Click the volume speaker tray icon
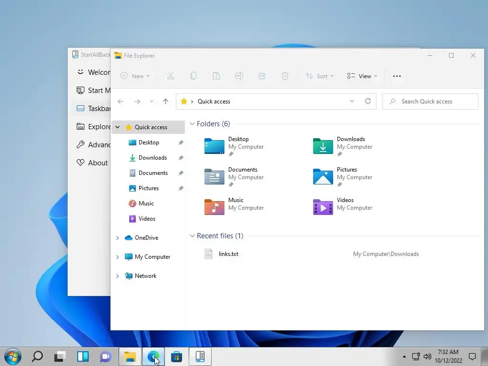Screen dimensions: 488x366 (x=427, y=356)
